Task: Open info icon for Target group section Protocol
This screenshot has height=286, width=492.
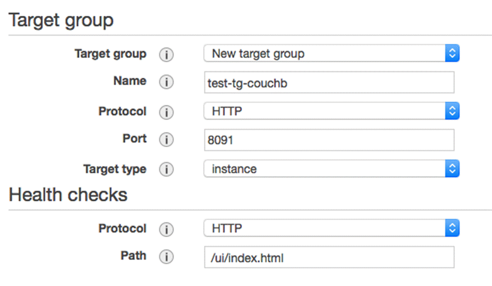Action: (x=166, y=112)
